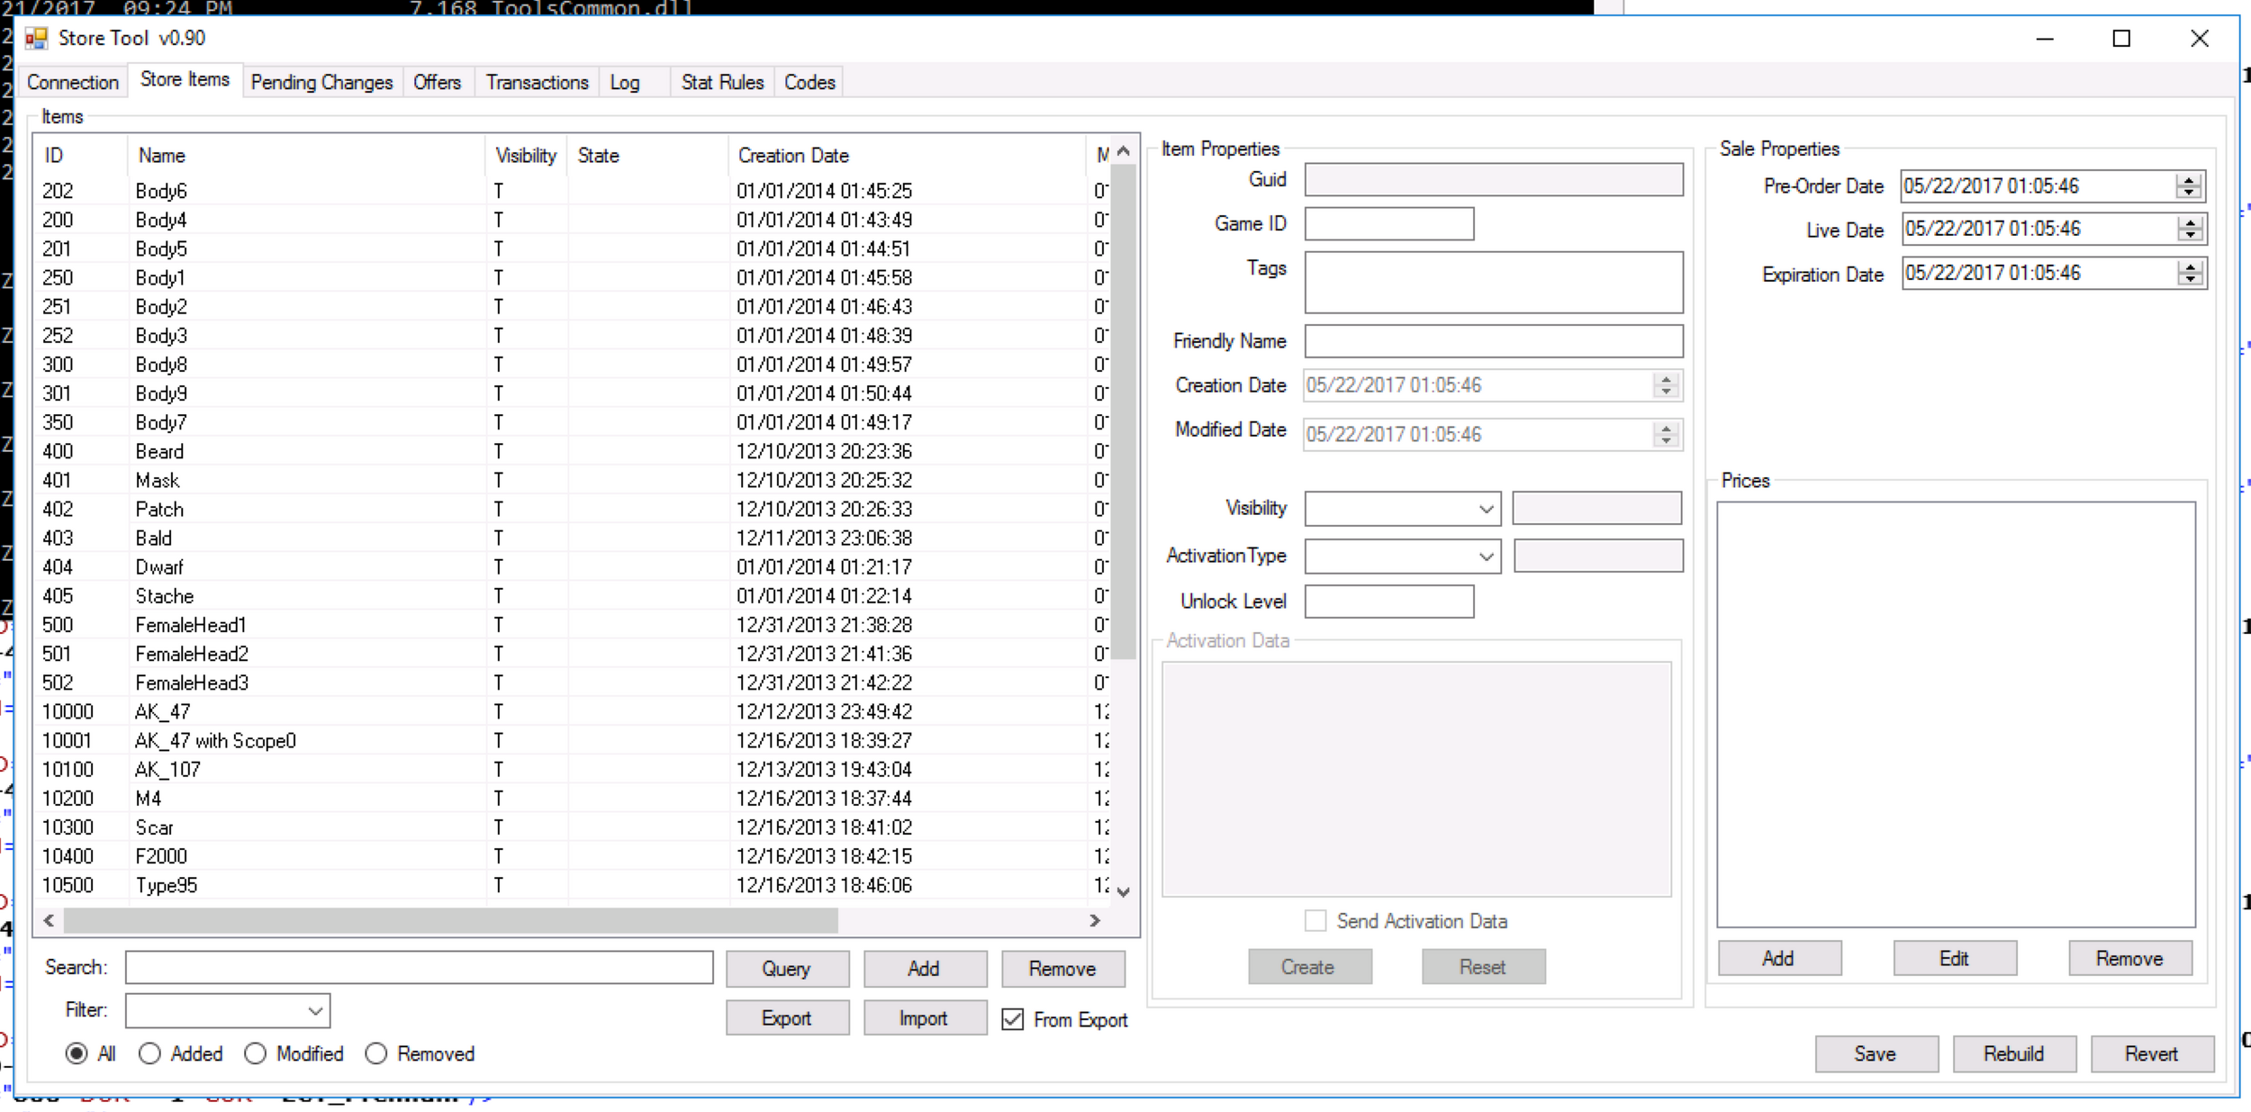
Task: Click the Friendly Name field
Action: (1494, 342)
